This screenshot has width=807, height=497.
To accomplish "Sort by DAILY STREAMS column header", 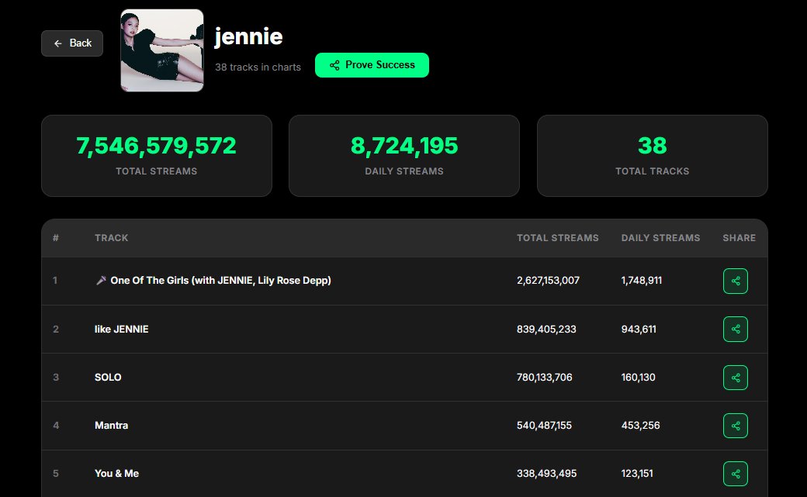I will pos(660,238).
